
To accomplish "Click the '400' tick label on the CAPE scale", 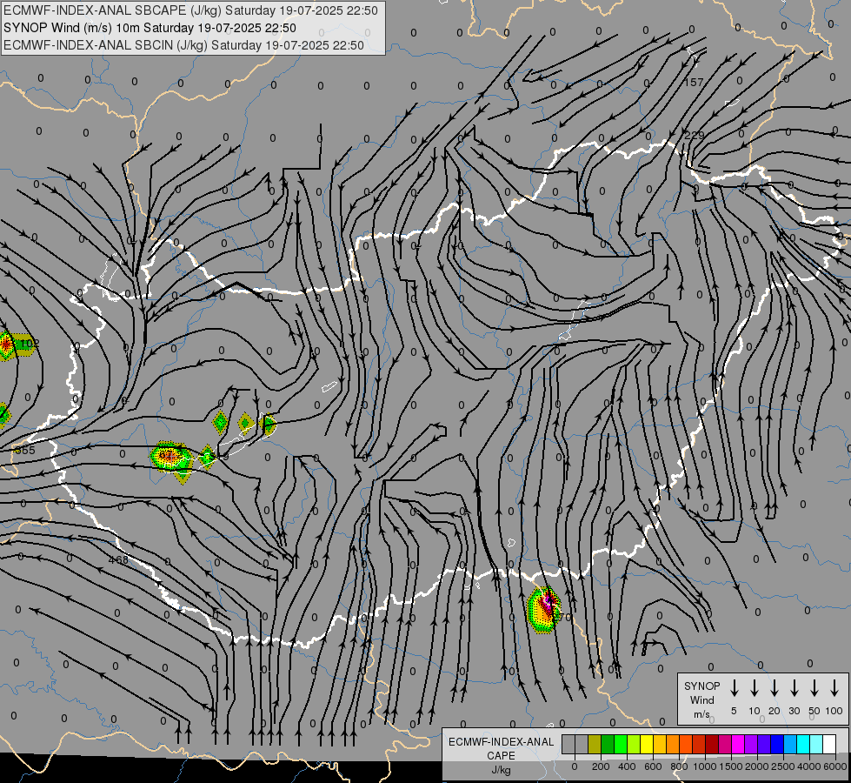I will pyautogui.click(x=627, y=766).
